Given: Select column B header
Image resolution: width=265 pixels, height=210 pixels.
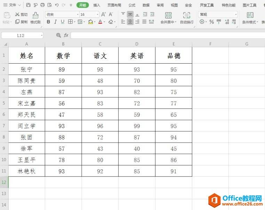Looking at the screenshot, I should tap(63, 44).
